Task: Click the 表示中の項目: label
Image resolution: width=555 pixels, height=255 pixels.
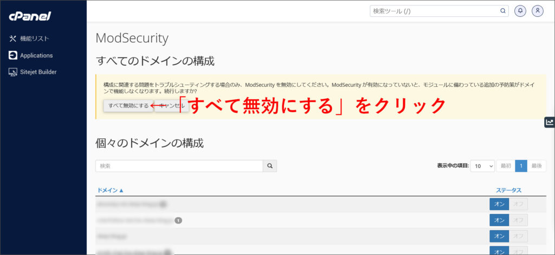Action: tap(453, 166)
